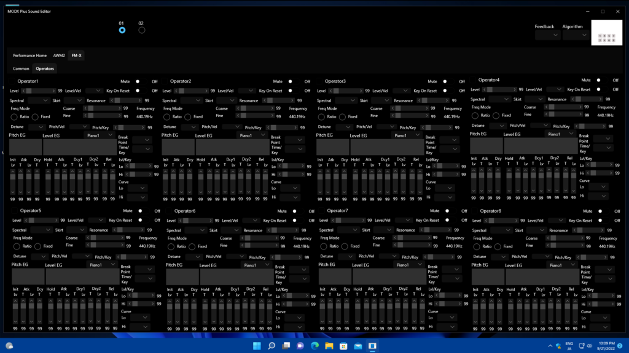Open the Windows Start menu
Screen dimensions: 629x353
point(257,346)
